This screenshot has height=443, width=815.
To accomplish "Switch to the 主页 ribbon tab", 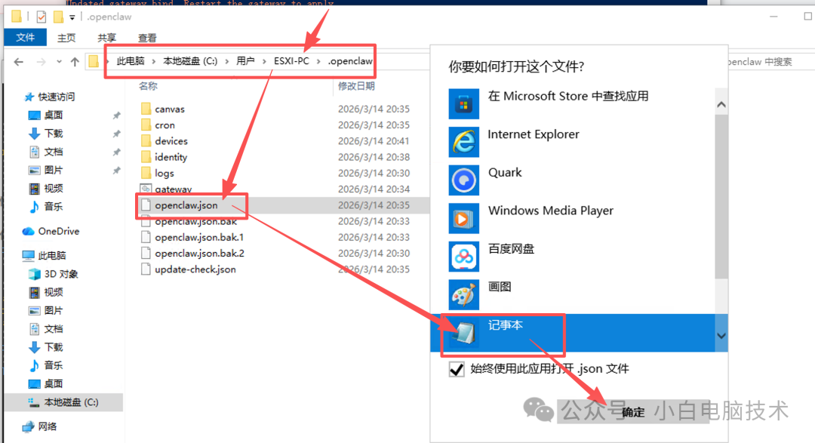I will [66, 38].
